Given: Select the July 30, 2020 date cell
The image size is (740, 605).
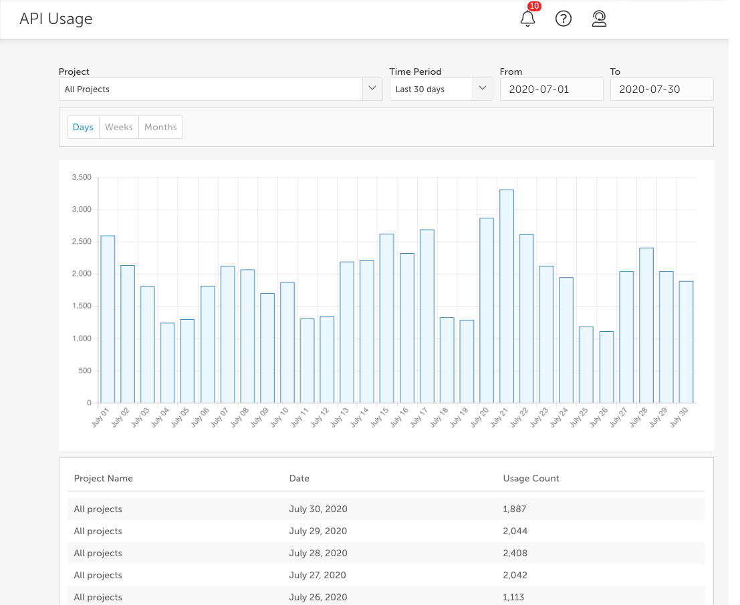Looking at the screenshot, I should point(318,509).
